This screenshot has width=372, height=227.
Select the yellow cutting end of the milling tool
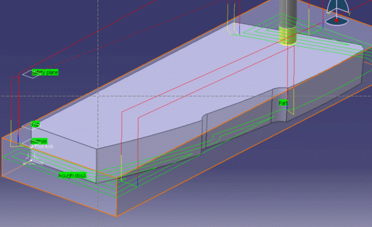click(x=286, y=34)
